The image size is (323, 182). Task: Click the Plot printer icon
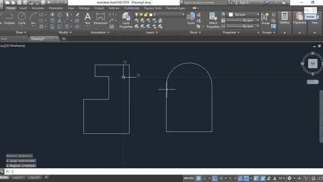click(x=43, y=3)
